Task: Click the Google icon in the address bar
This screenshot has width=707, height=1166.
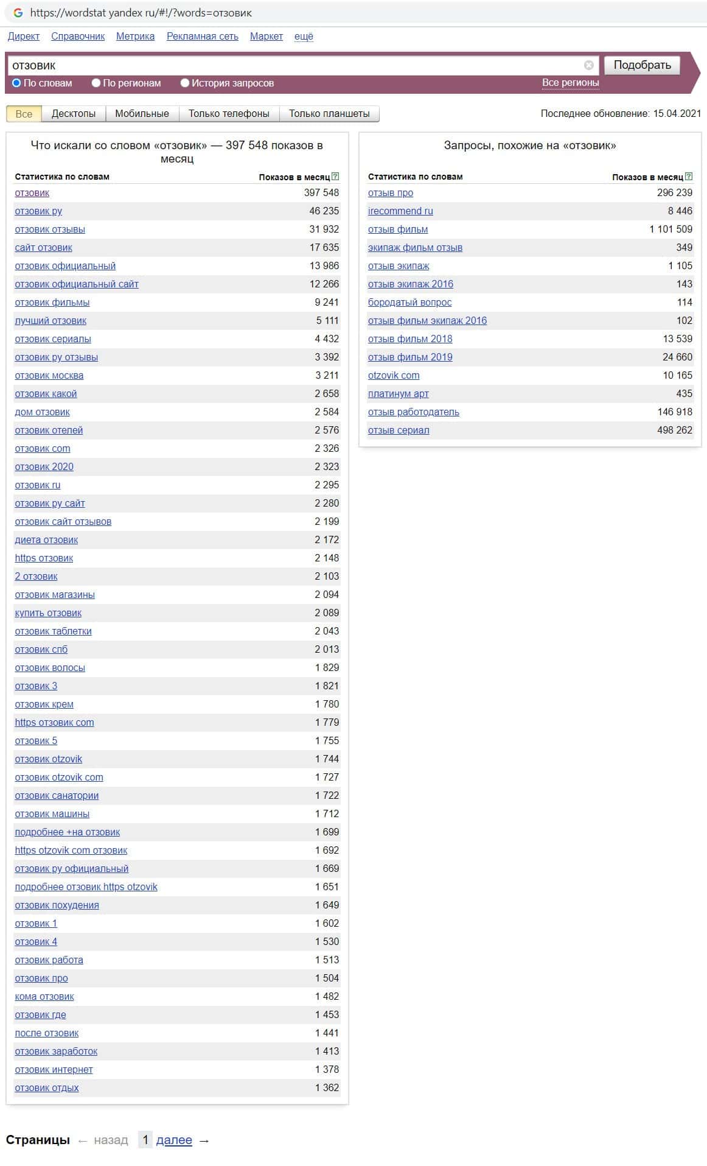Action: pyautogui.click(x=18, y=13)
